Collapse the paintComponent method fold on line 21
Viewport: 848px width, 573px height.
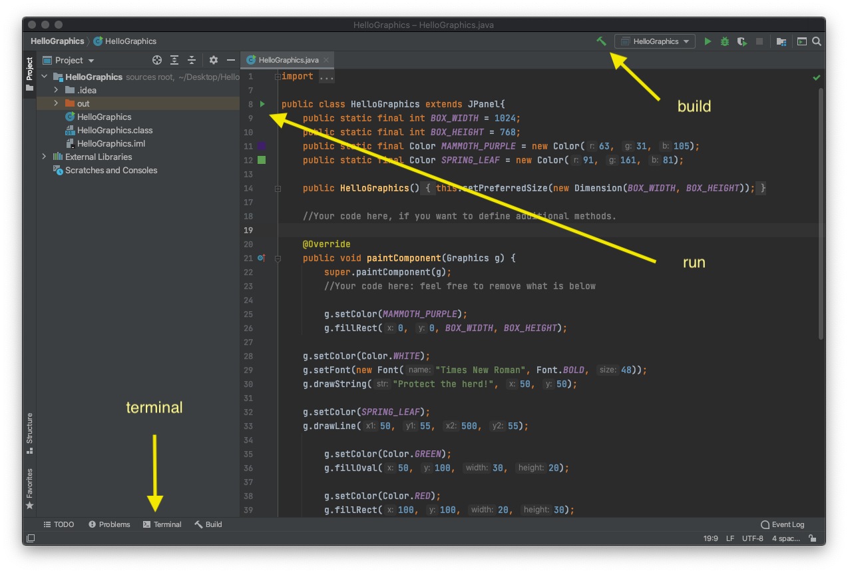(x=278, y=259)
